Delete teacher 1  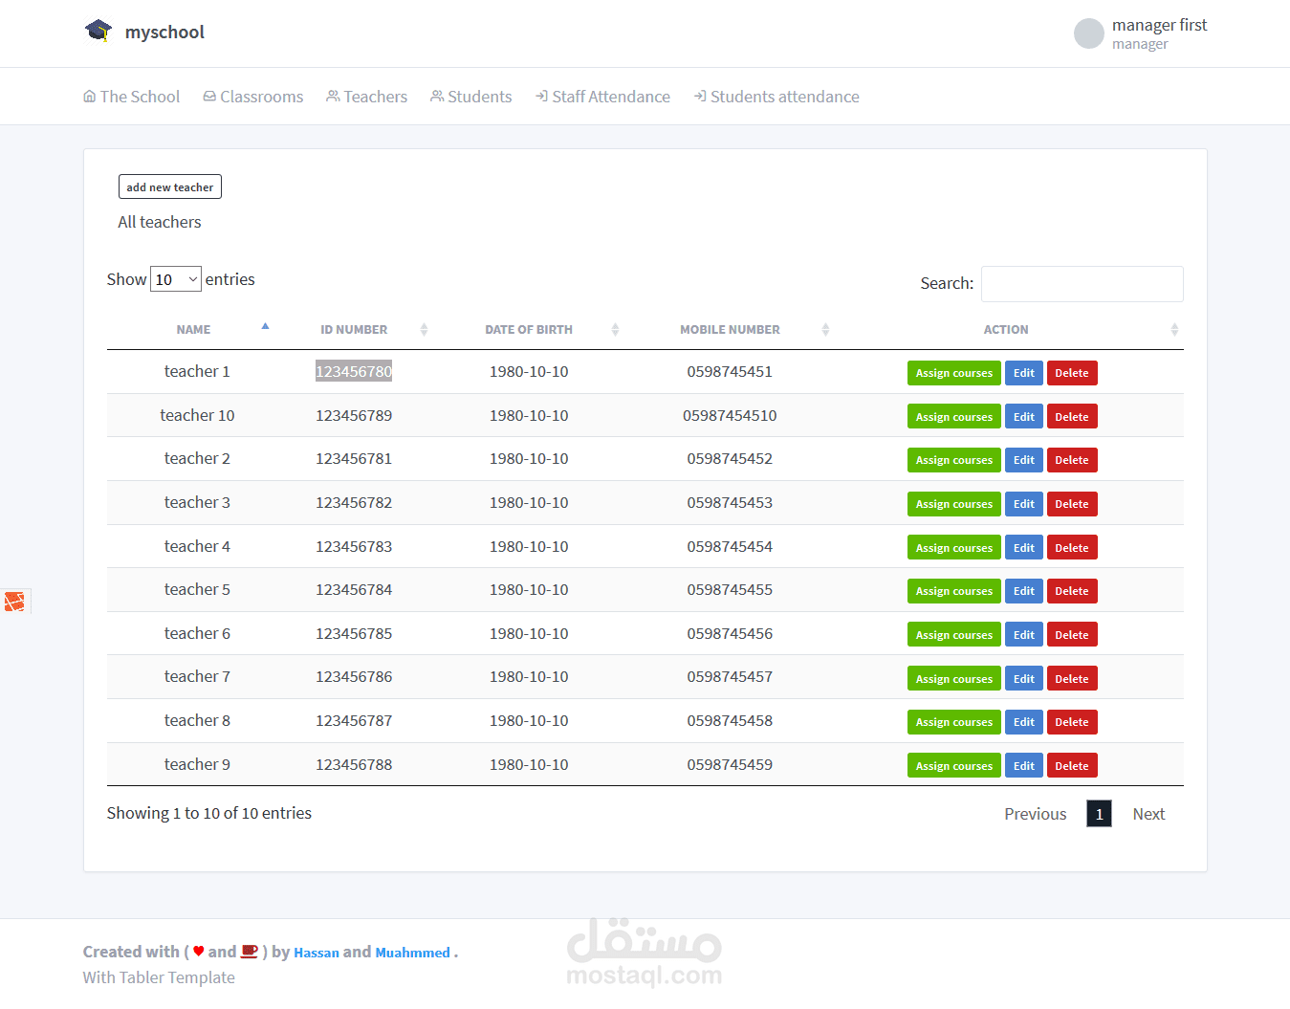[x=1072, y=373]
